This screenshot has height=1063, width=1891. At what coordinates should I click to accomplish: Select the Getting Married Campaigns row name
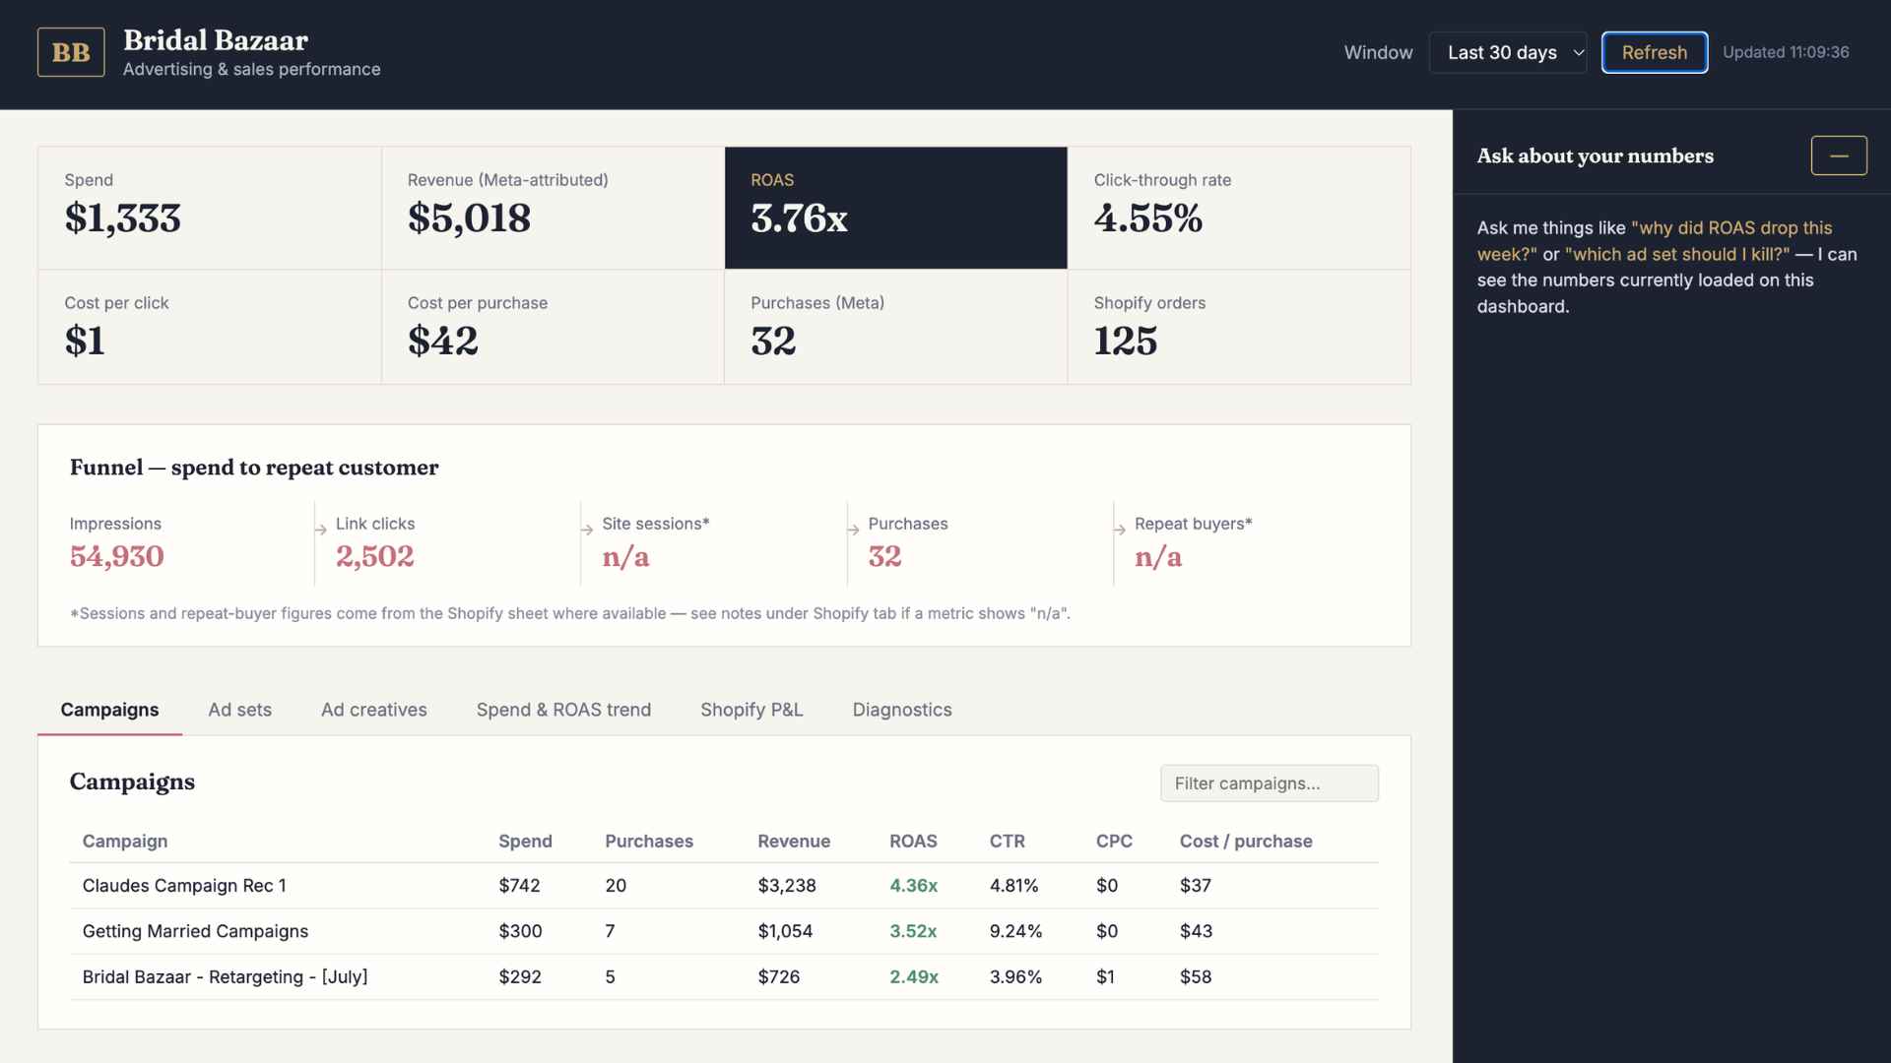pos(195,931)
